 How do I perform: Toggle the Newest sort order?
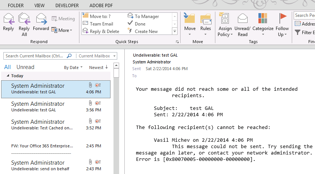[x=98, y=67]
